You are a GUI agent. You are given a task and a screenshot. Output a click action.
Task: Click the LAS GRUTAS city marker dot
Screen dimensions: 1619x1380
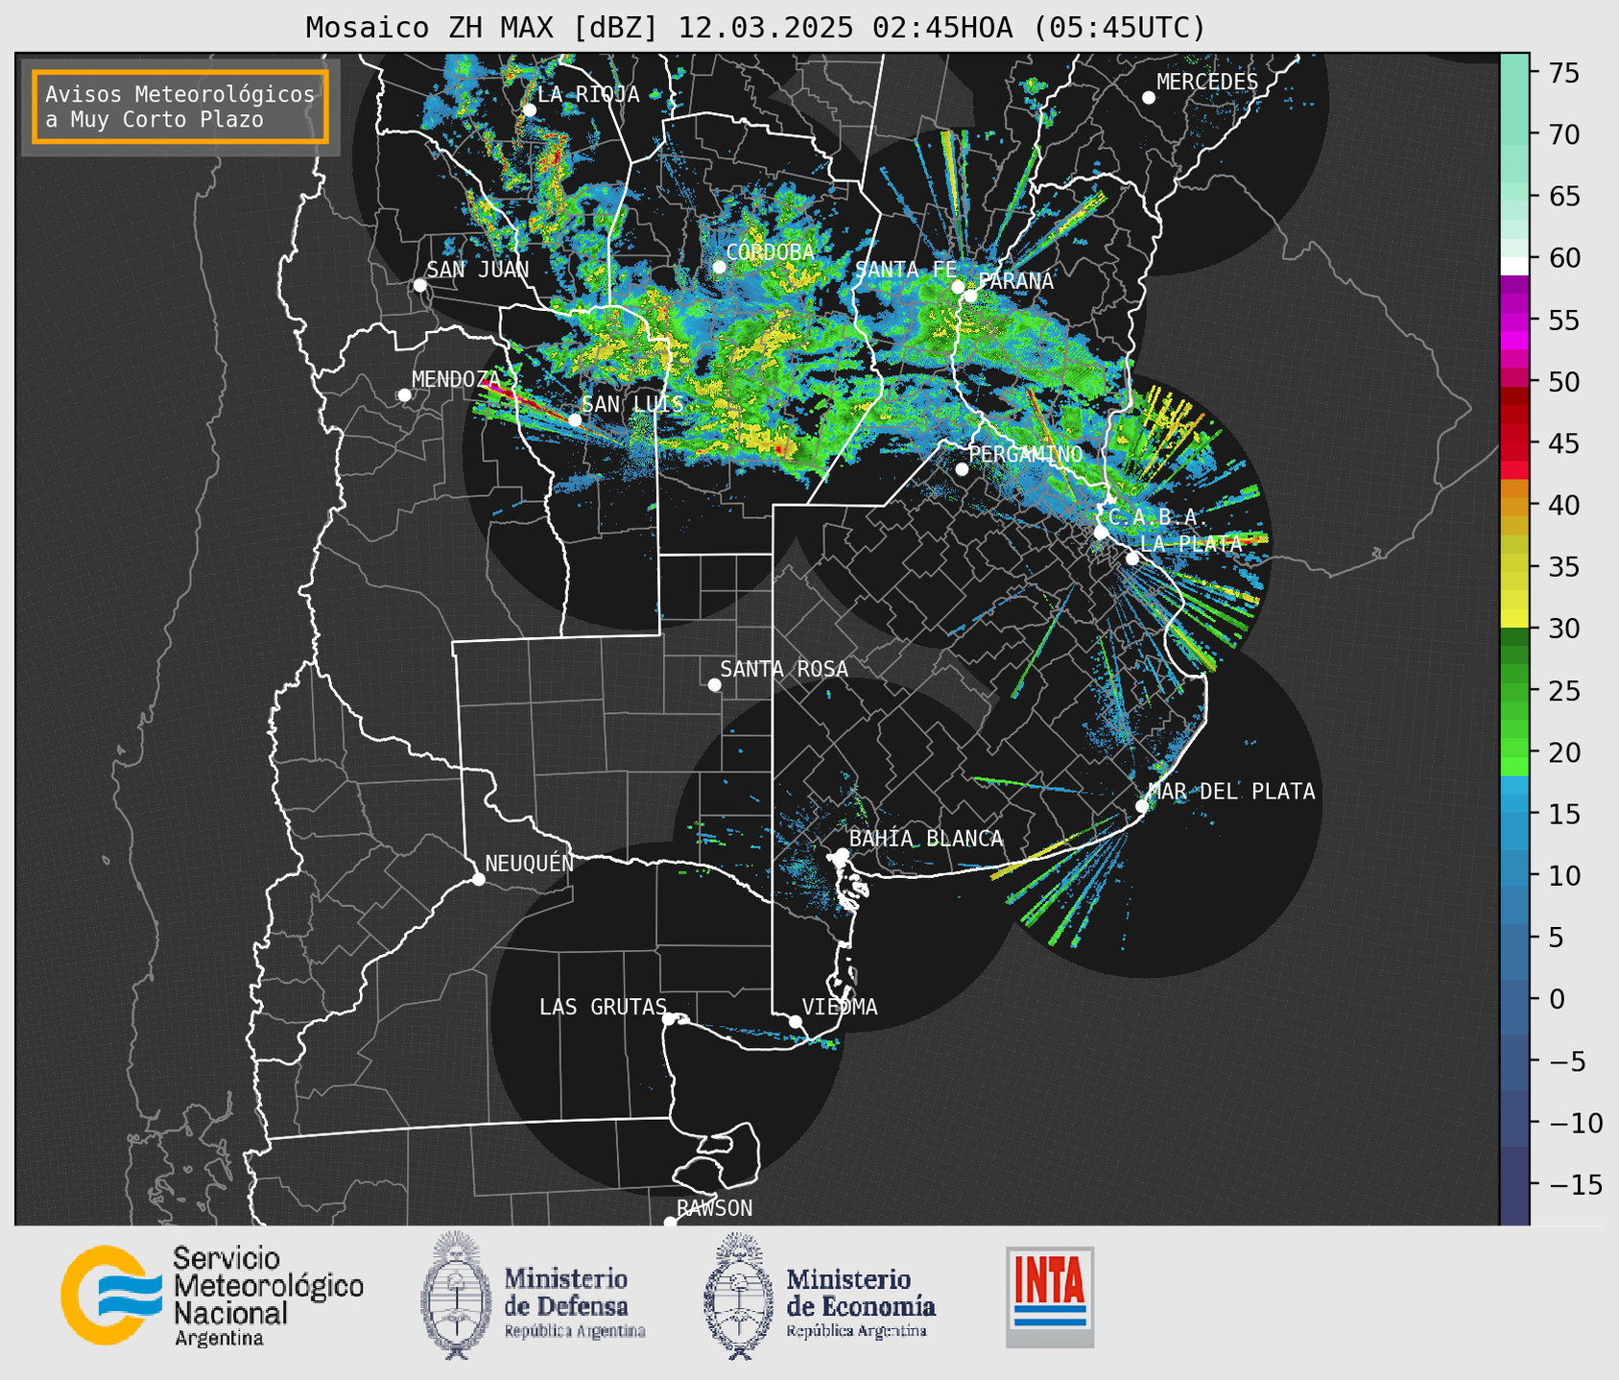668,1018
